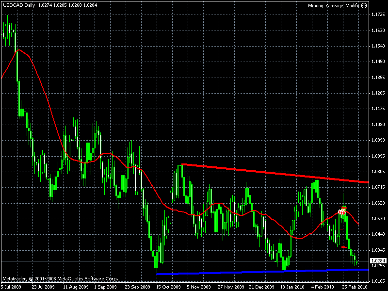Click the current price label 1.0284
This screenshot has width=388, height=291.
[378, 260]
